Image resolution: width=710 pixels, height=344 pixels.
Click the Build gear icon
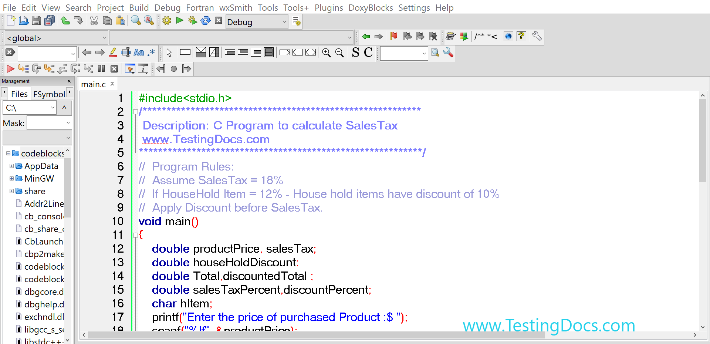[167, 21]
